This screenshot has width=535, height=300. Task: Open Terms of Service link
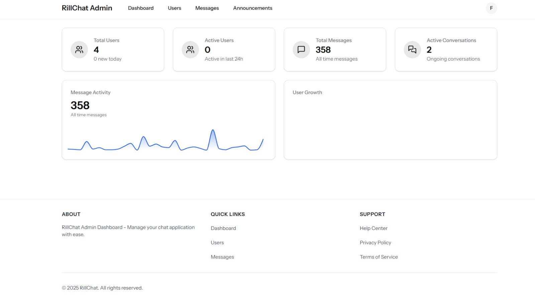(x=379, y=257)
